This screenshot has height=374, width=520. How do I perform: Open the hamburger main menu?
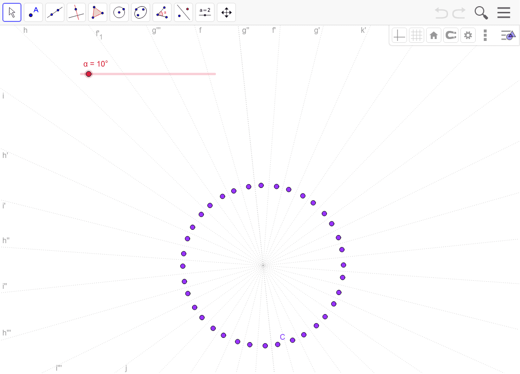point(504,12)
